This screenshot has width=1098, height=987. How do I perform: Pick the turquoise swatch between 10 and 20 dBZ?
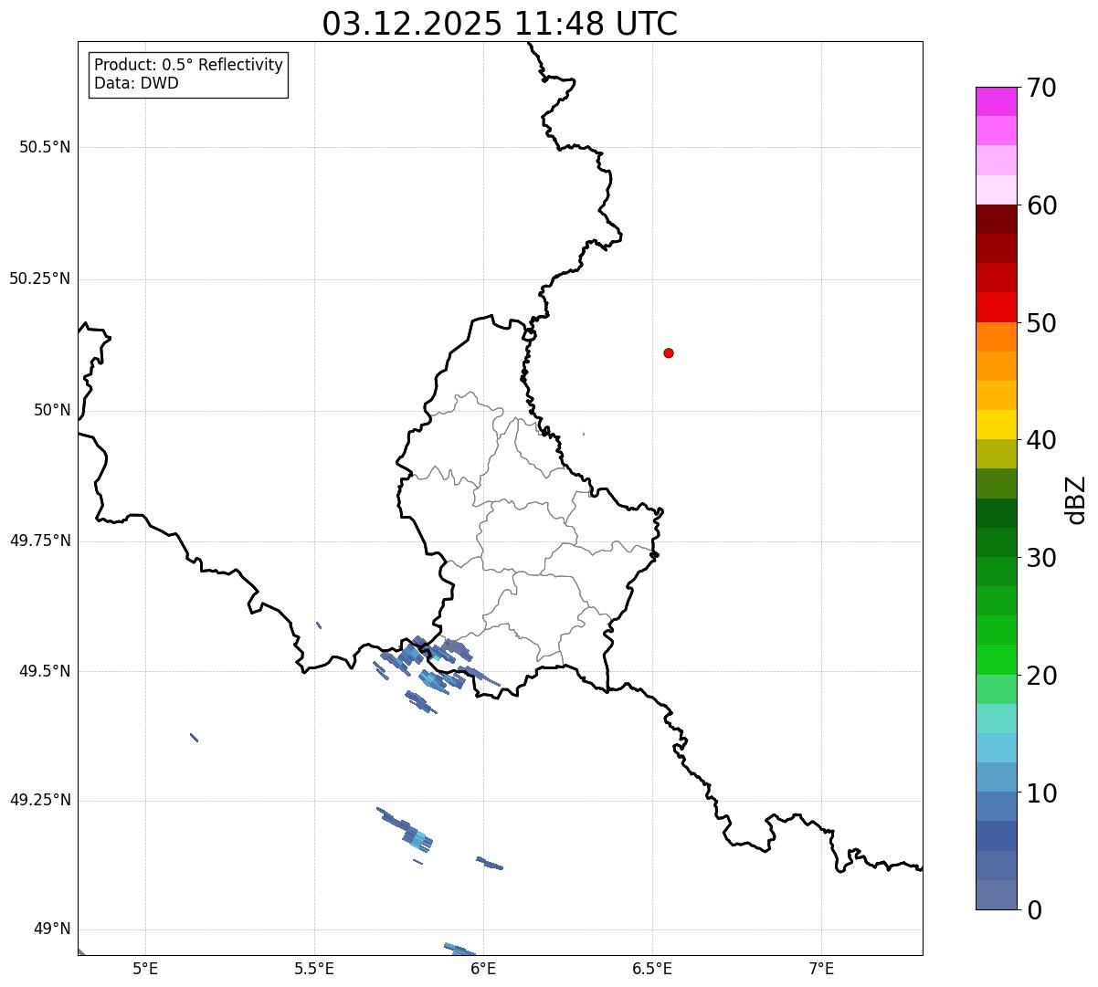click(996, 719)
